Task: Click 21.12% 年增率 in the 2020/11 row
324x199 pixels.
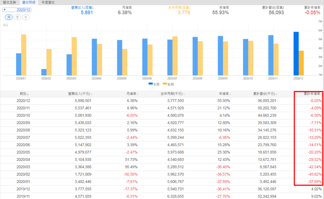Action: 224,108
